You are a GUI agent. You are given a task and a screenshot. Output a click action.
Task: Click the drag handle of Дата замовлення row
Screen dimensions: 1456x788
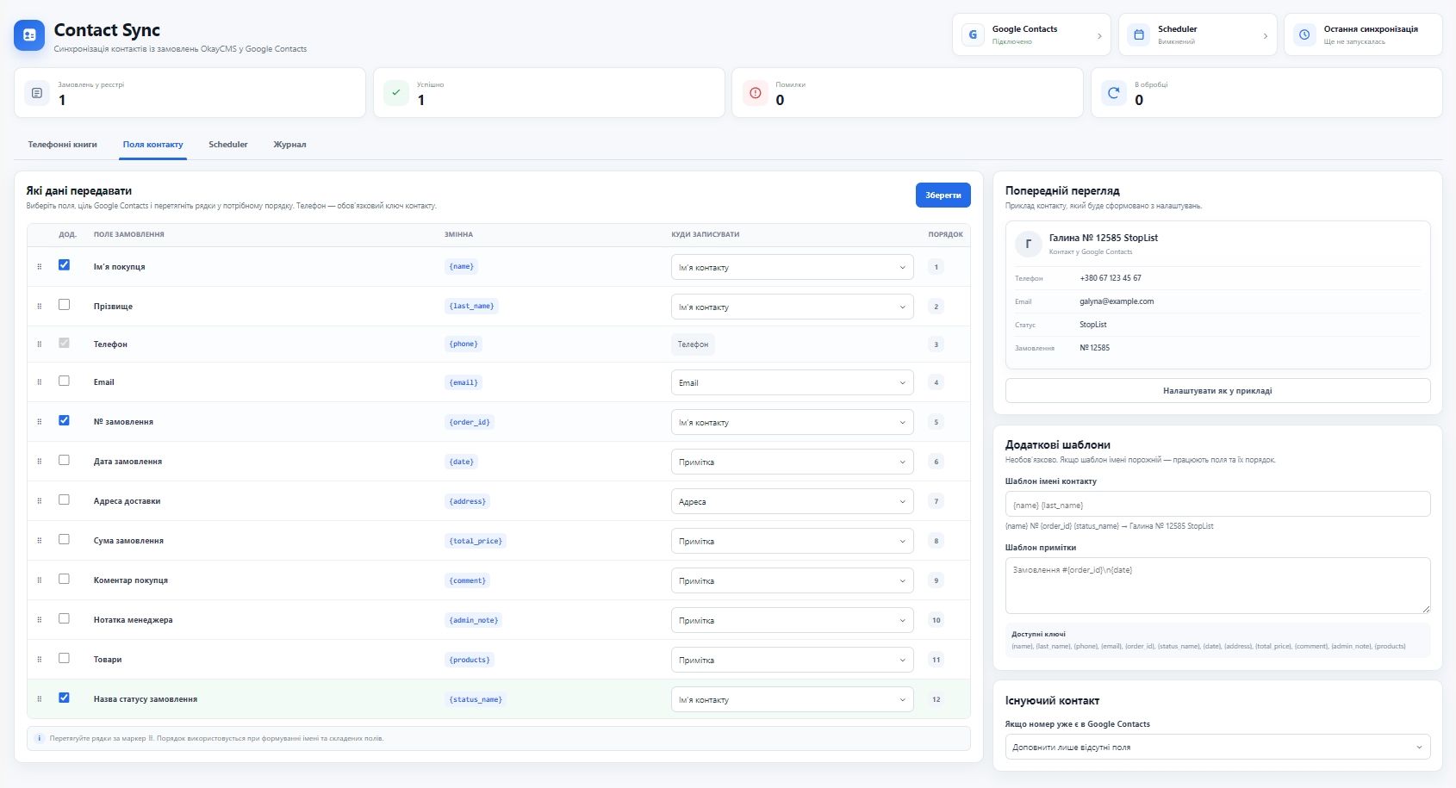click(x=40, y=462)
